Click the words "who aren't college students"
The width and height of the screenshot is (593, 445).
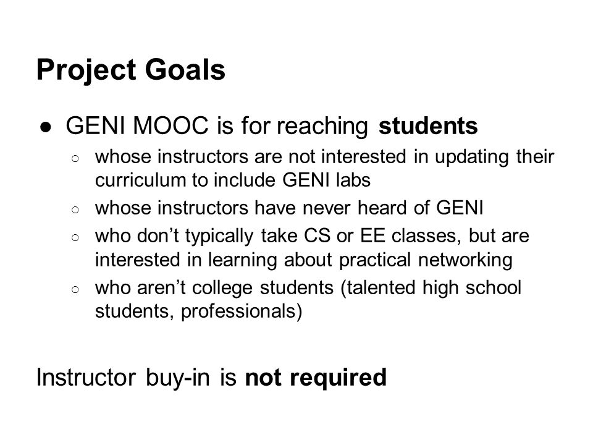click(x=214, y=288)
